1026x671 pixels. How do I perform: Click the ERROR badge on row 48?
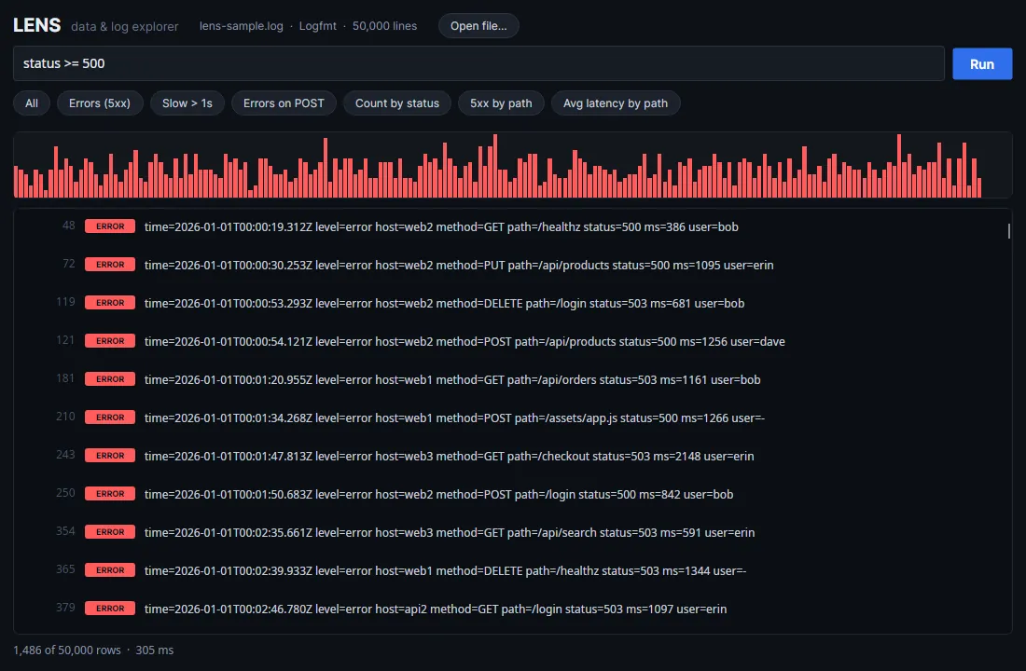coord(110,226)
